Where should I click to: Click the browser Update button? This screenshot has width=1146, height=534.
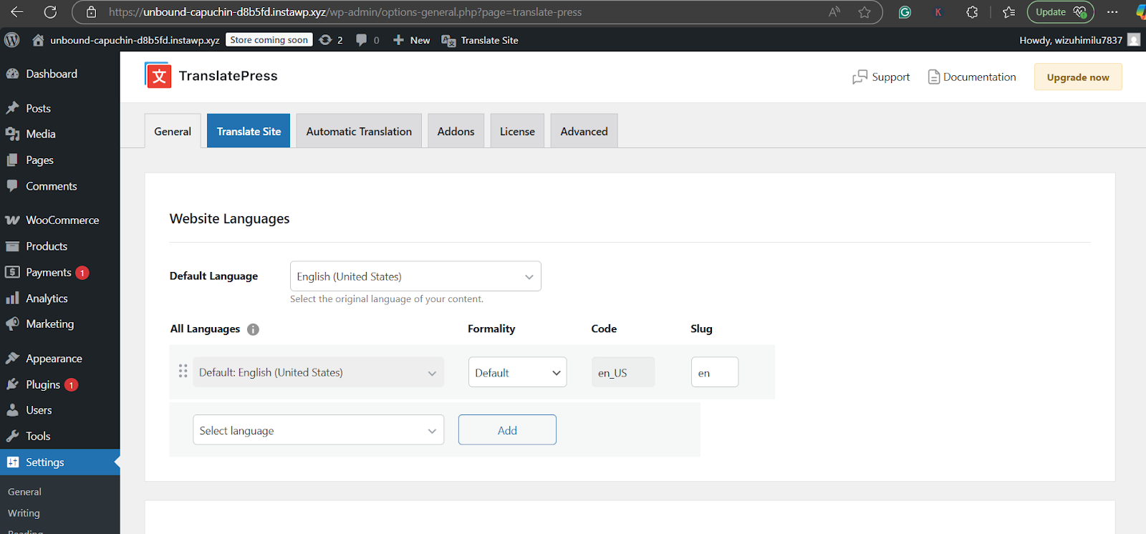(x=1060, y=12)
